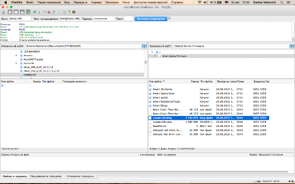Open the local site path dropdown

click(144, 46)
